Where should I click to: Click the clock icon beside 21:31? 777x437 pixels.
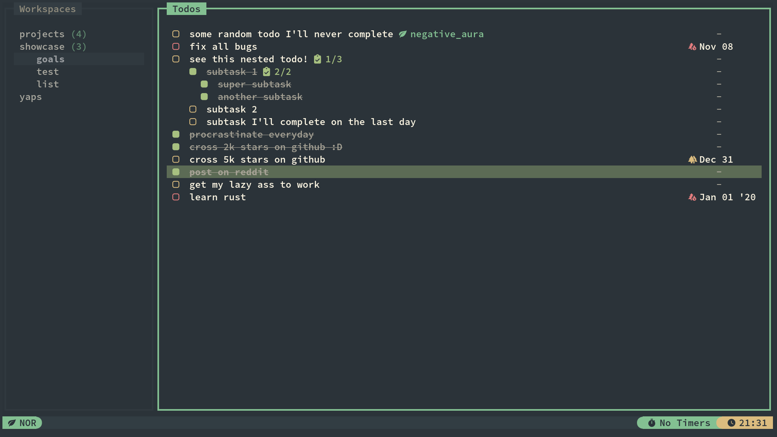coord(731,423)
